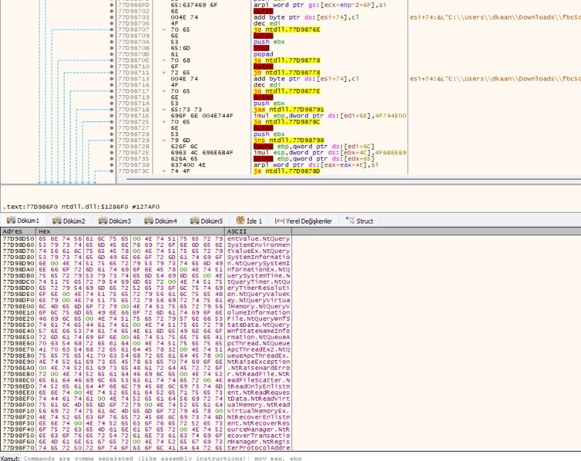Select the instruction "jae ntdll.77D98791"
581x461 pixels.
tap(289, 109)
